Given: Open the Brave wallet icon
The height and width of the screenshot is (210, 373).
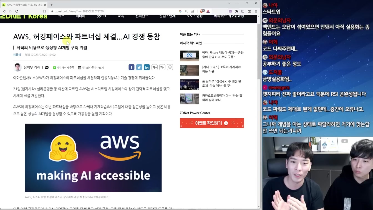Looking at the screenshot, I should pyautogui.click(x=249, y=11).
